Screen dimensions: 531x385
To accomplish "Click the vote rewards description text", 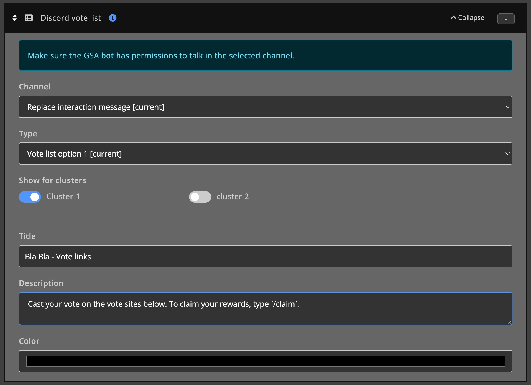I will 163,304.
